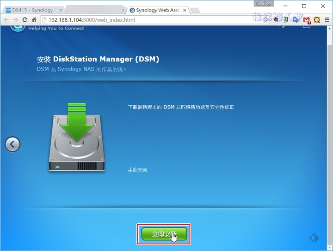
Task: Bookmark this page with the star icon
Action: tap(265, 20)
